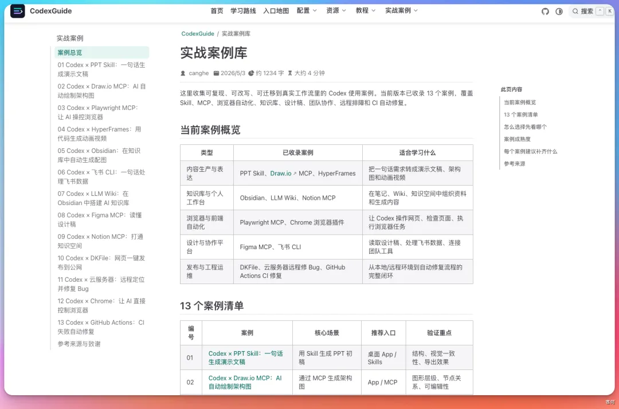Click the 推荐入口 column header
The height and width of the screenshot is (409, 619).
(x=383, y=333)
